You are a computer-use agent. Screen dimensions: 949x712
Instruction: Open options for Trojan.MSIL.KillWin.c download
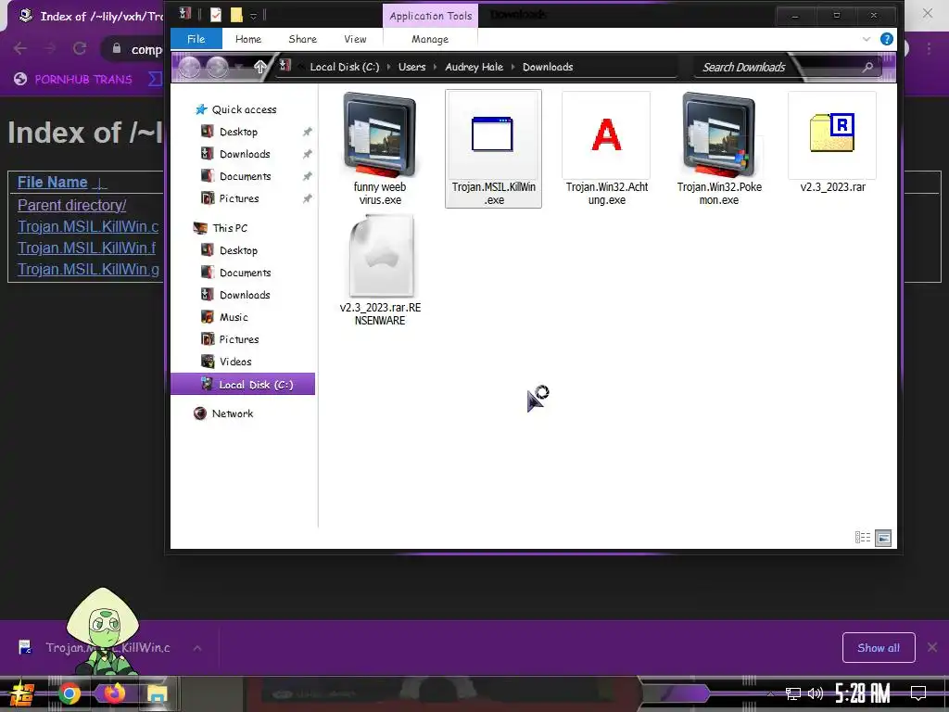pyautogui.click(x=197, y=648)
